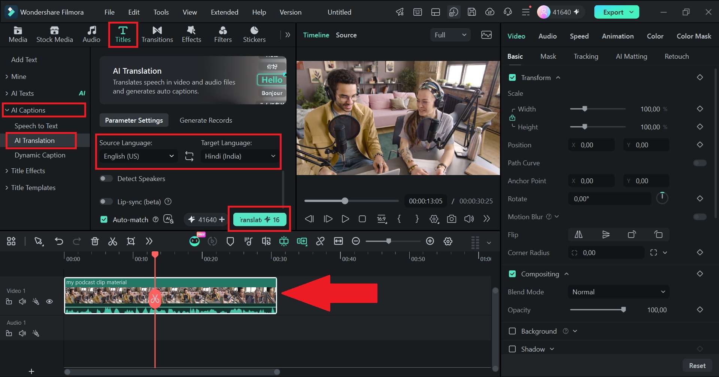
Task: Open the preview quality Full dropdown
Action: (x=450, y=35)
